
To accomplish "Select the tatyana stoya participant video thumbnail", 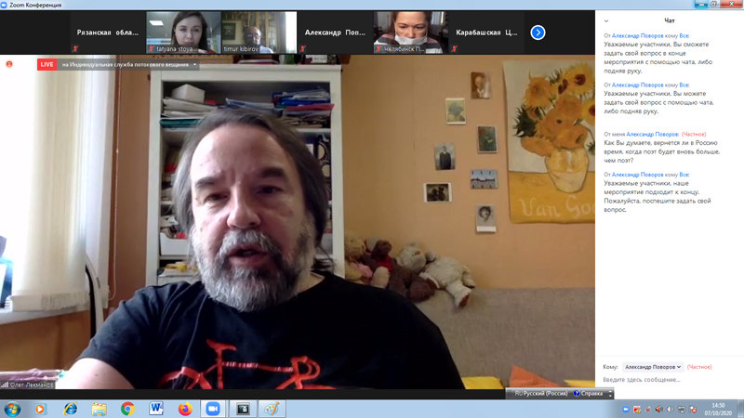I will coord(183,32).
